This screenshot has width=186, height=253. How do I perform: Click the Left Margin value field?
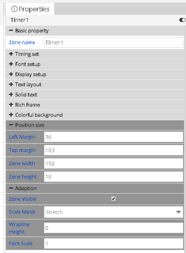click(x=113, y=137)
